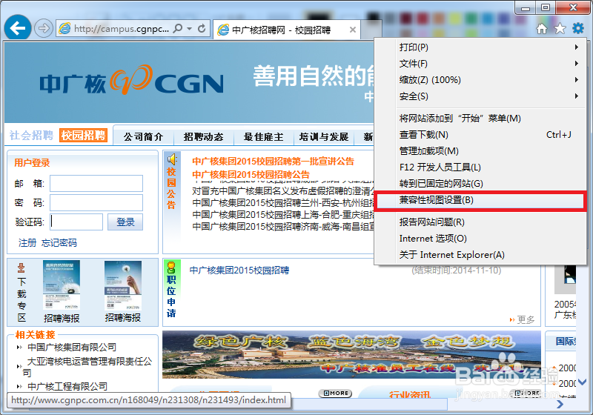Click the 注册 link

(27, 242)
